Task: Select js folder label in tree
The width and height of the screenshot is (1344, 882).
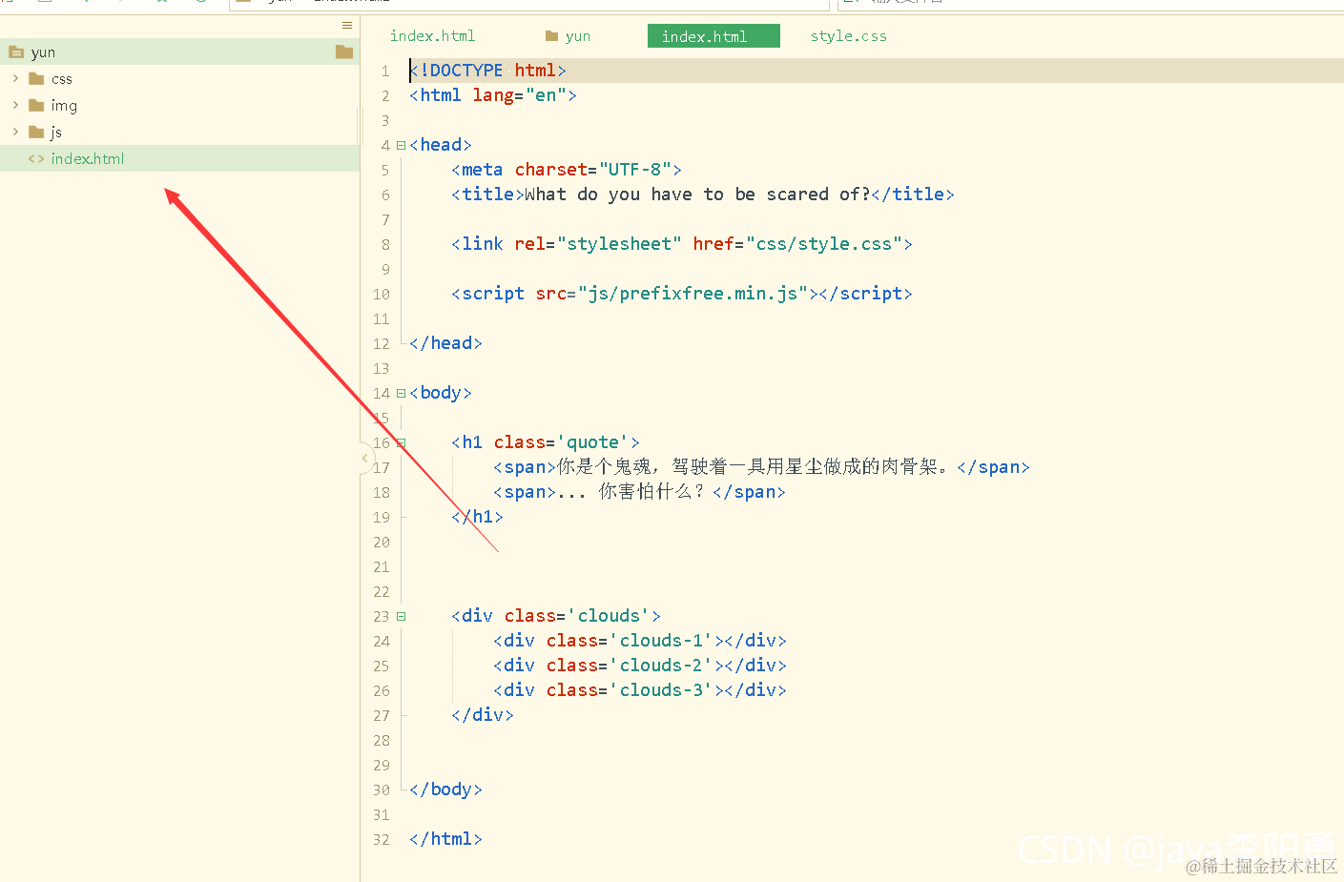Action: (x=56, y=133)
